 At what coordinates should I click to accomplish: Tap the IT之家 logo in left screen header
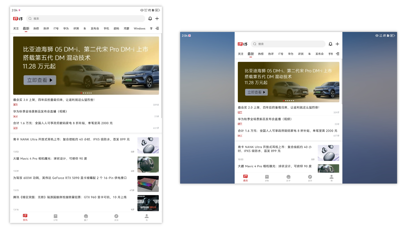(x=18, y=19)
